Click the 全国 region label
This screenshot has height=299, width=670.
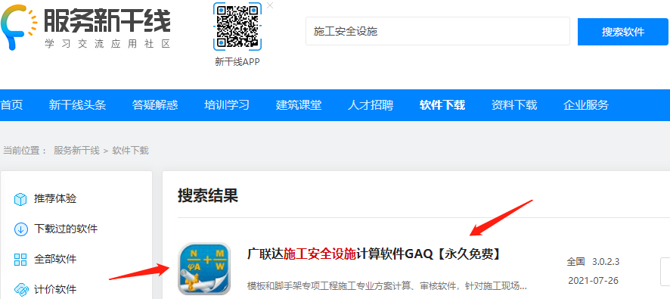(x=575, y=262)
